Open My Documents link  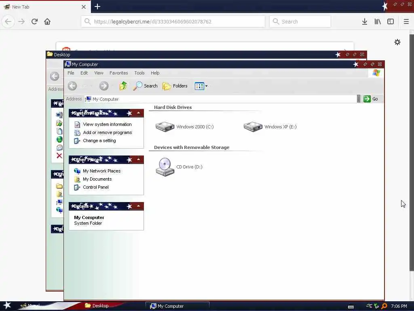point(97,179)
